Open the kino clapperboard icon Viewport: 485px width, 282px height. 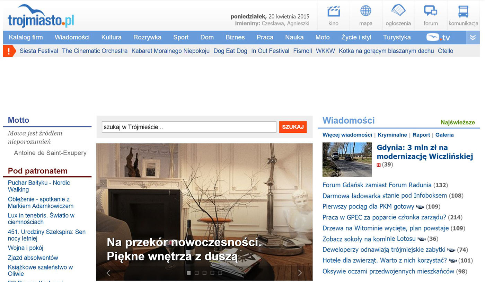[333, 11]
